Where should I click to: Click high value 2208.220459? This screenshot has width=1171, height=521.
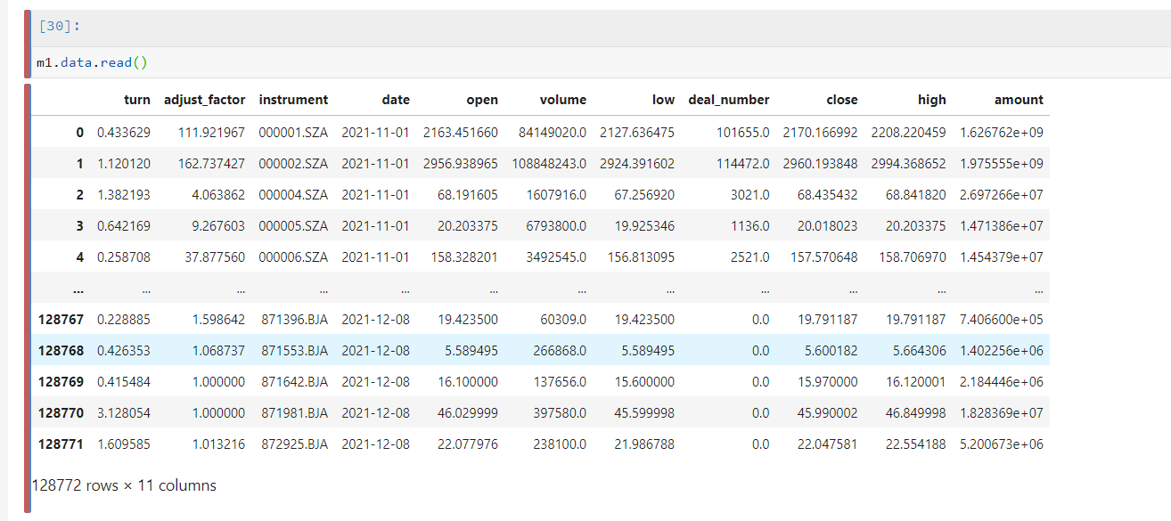(x=909, y=133)
